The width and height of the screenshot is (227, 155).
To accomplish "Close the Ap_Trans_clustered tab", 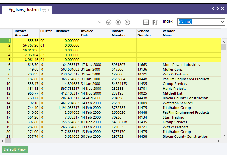I will (x=49, y=10).
